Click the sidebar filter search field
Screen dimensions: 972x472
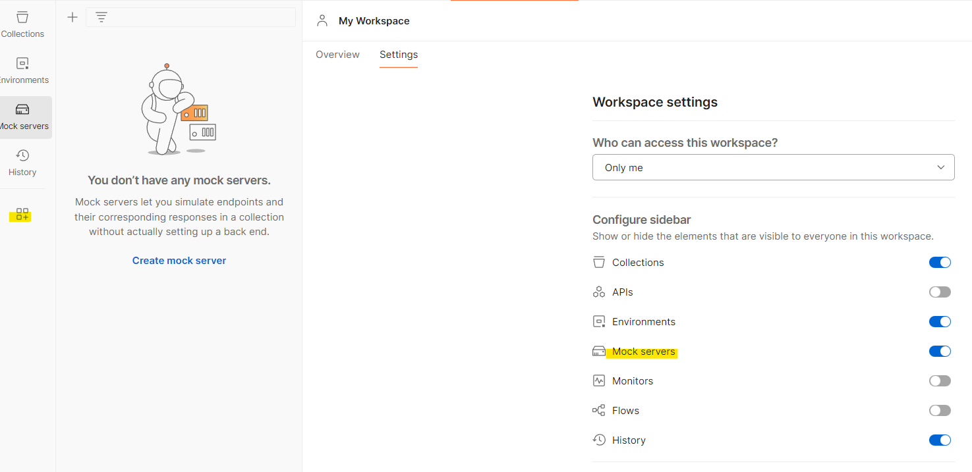click(190, 17)
